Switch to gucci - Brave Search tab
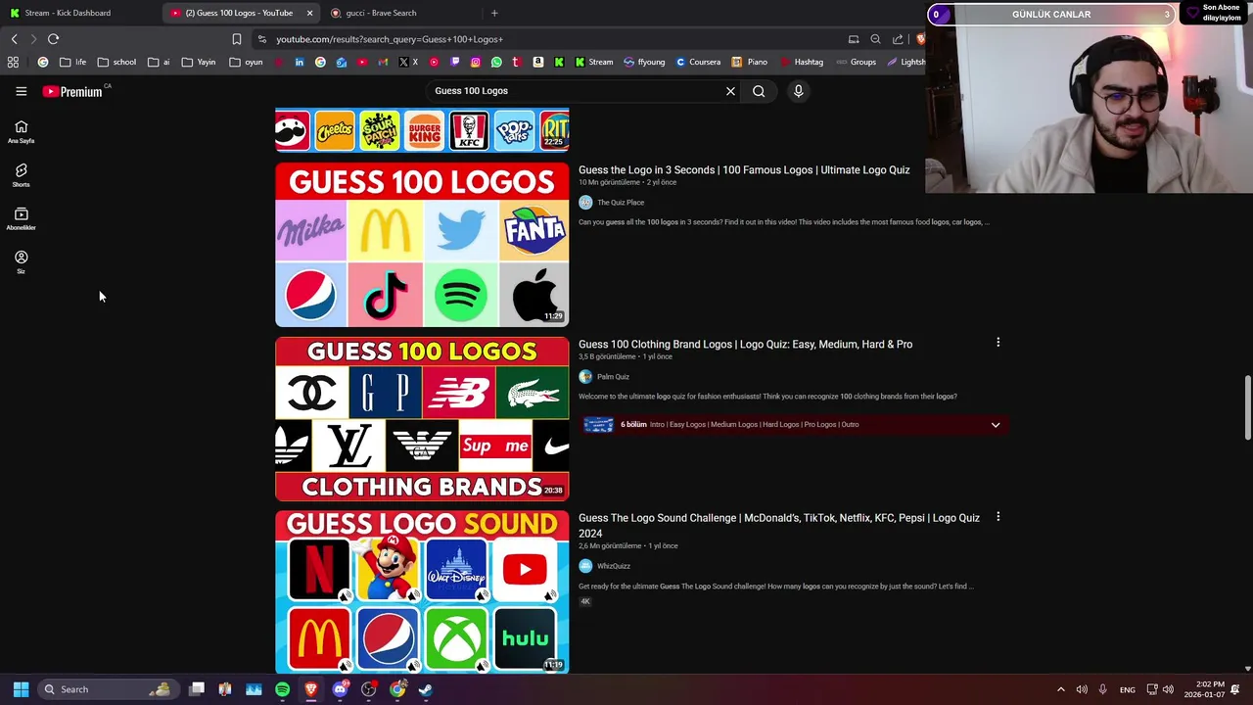The width and height of the screenshot is (1253, 705). click(380, 13)
